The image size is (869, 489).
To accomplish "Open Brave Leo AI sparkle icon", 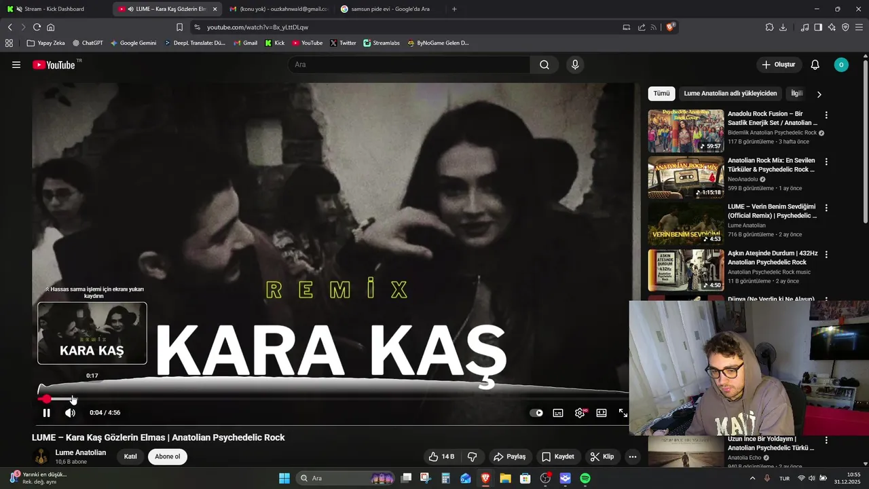I will pos(832,27).
